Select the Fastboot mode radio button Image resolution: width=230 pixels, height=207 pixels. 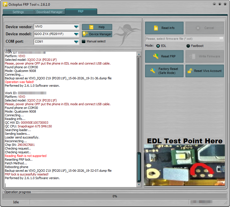pyautogui.click(x=188, y=46)
